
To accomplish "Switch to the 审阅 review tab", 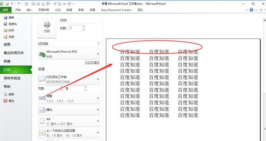I will [x=81, y=10].
